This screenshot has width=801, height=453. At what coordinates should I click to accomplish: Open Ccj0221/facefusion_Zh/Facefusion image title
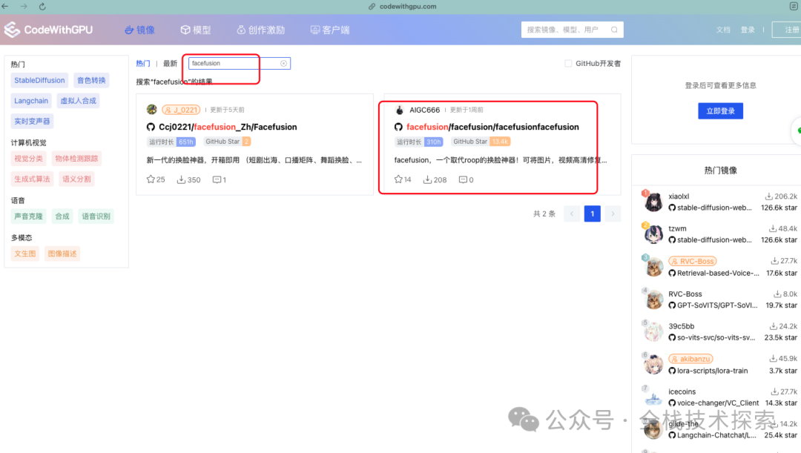228,127
